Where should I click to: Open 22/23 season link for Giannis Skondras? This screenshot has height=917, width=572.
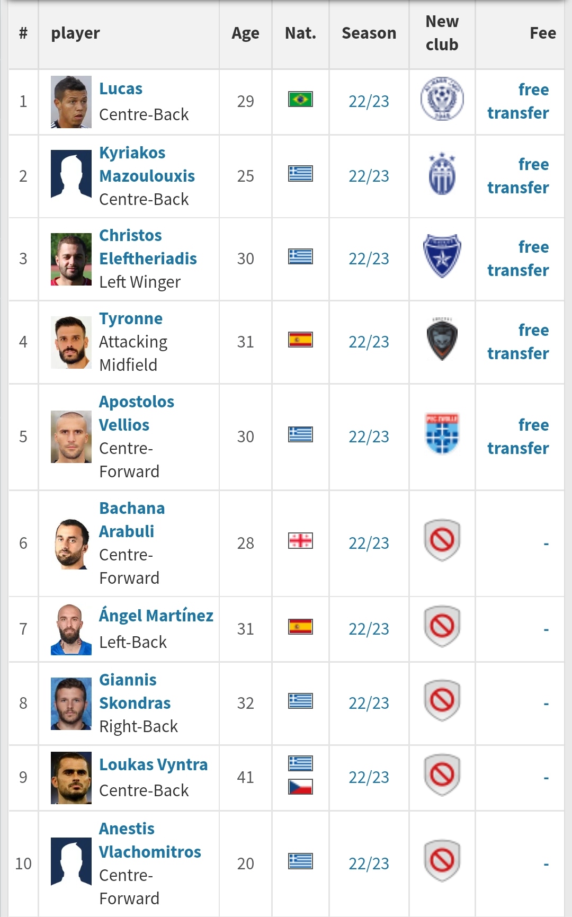369,703
